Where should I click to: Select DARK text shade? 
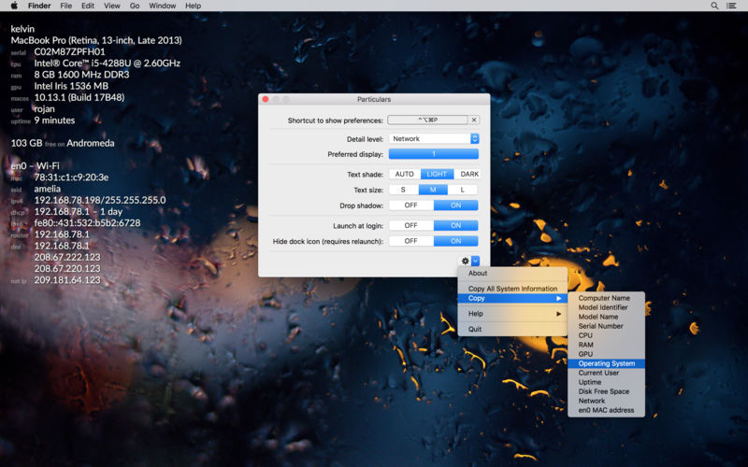tap(468, 174)
